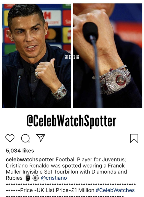Tap the CWS crown watermark logo

[x=72, y=57]
